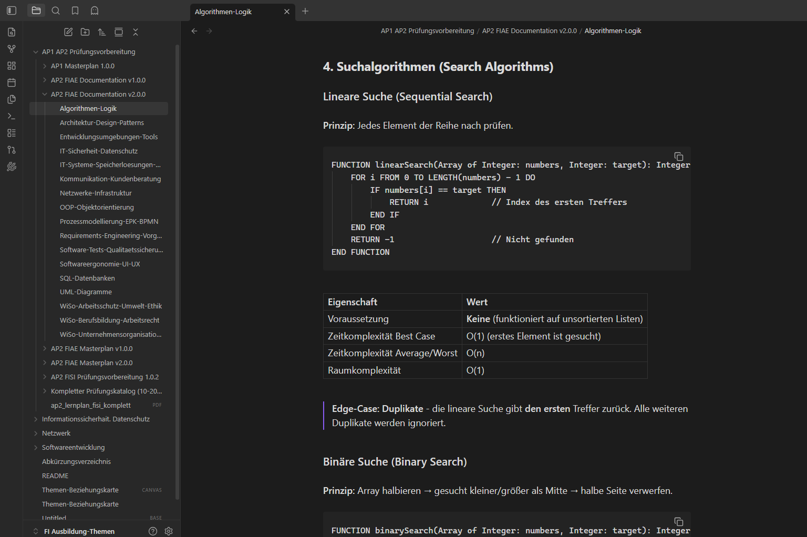Screen dimensions: 807x537
Task: Collapse AP1 AP2 Prüfungsvorbereitung folder
Action: pyautogui.click(x=36, y=51)
